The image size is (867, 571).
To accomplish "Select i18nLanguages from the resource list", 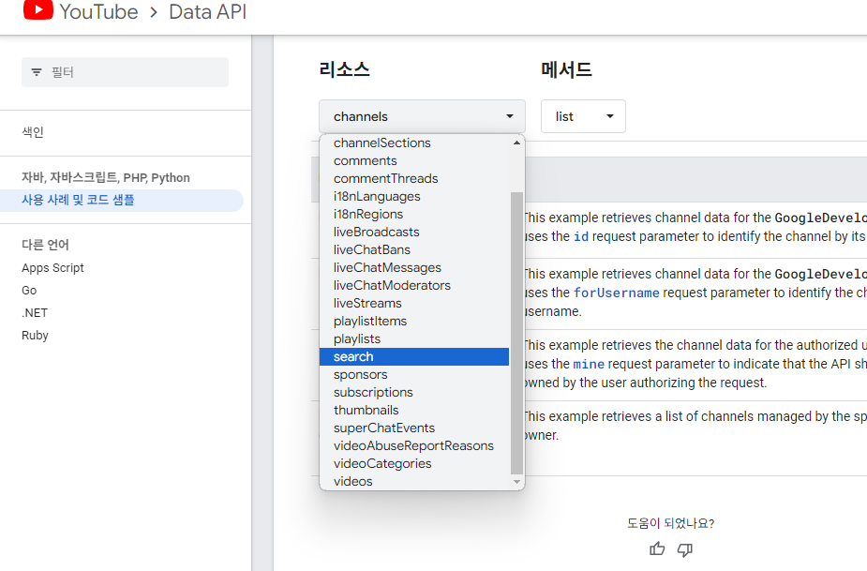I will (x=414, y=196).
